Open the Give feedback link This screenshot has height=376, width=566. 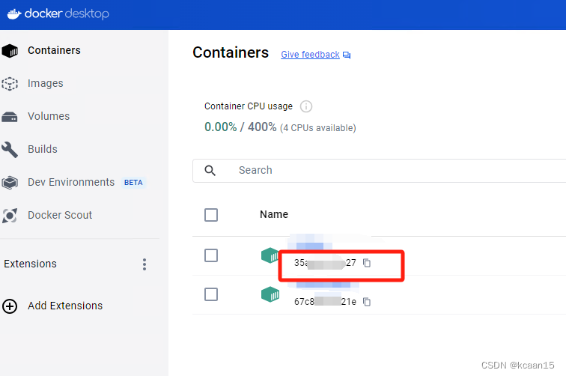tap(310, 55)
